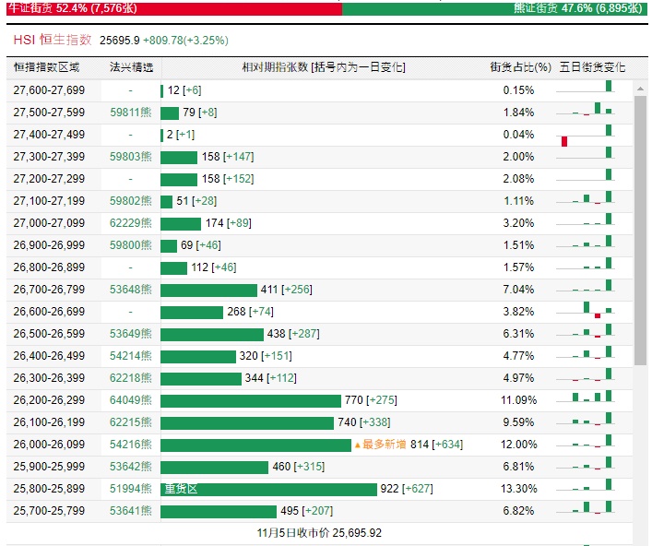The image size is (652, 546).
Task: Click five-day sparkline for 26,200-26,299 row
Action: click(x=587, y=398)
